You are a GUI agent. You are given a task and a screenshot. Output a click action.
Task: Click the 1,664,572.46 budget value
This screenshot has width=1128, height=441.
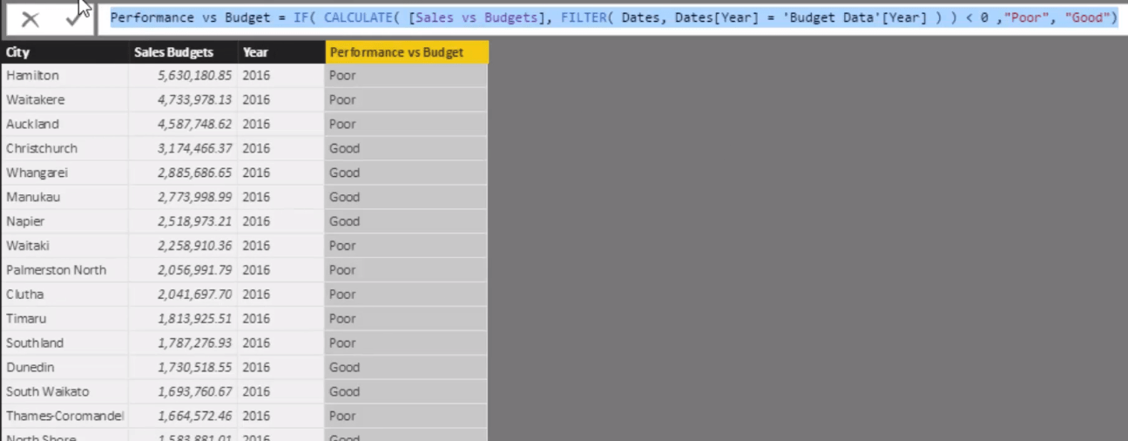click(195, 417)
